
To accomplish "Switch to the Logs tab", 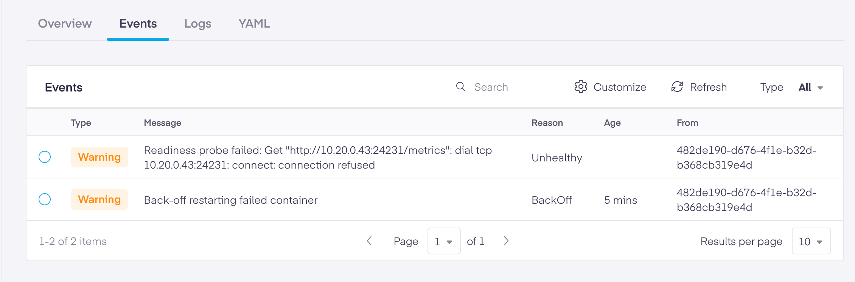I will click(198, 24).
